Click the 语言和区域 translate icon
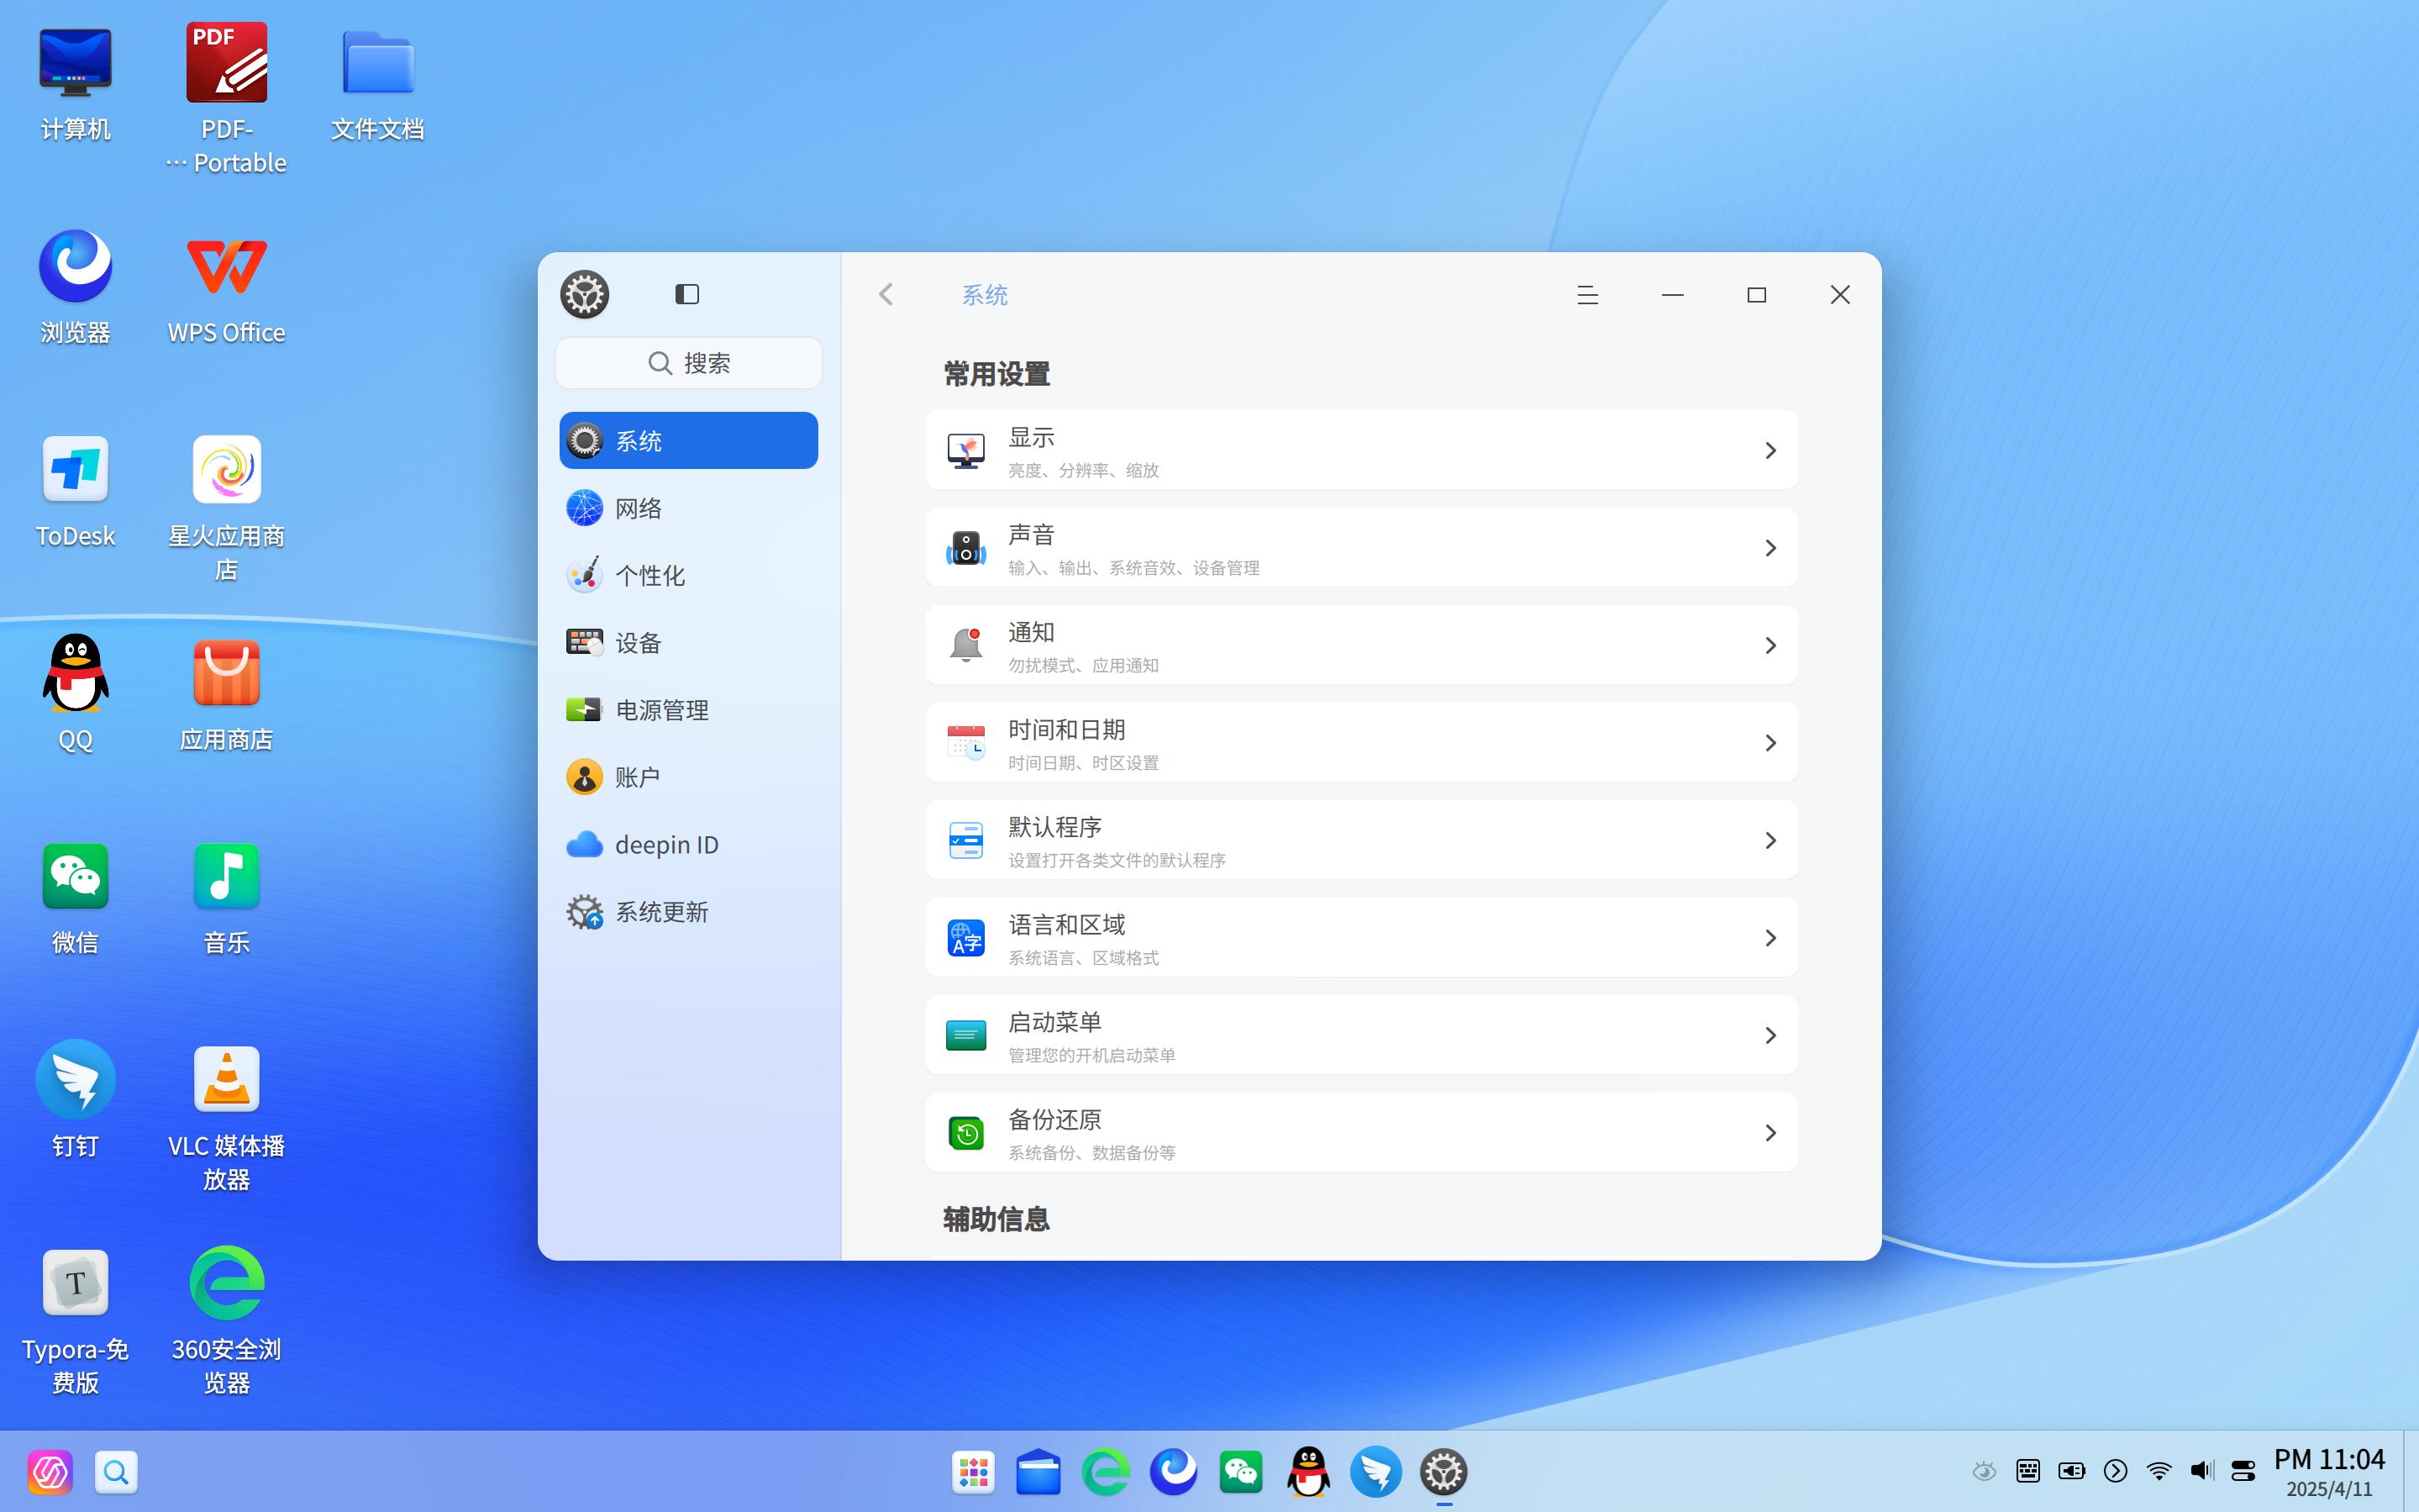2419x1512 pixels. [965, 938]
